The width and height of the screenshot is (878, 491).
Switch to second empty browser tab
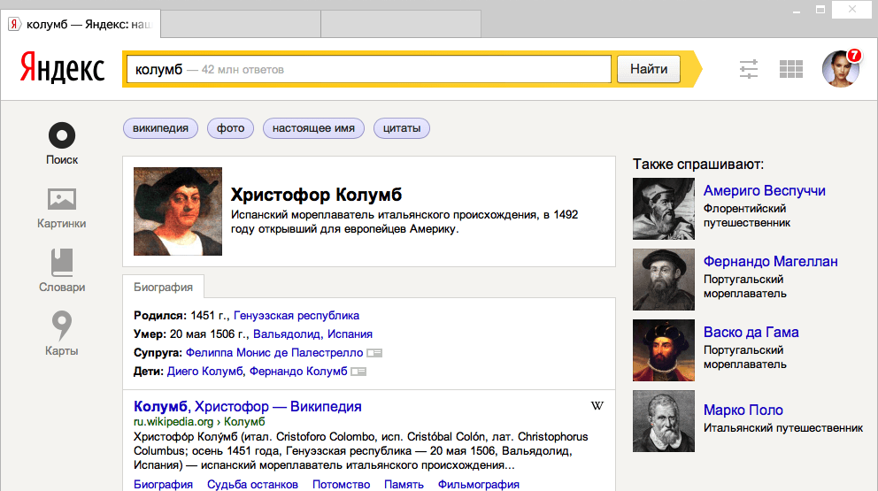(241, 24)
